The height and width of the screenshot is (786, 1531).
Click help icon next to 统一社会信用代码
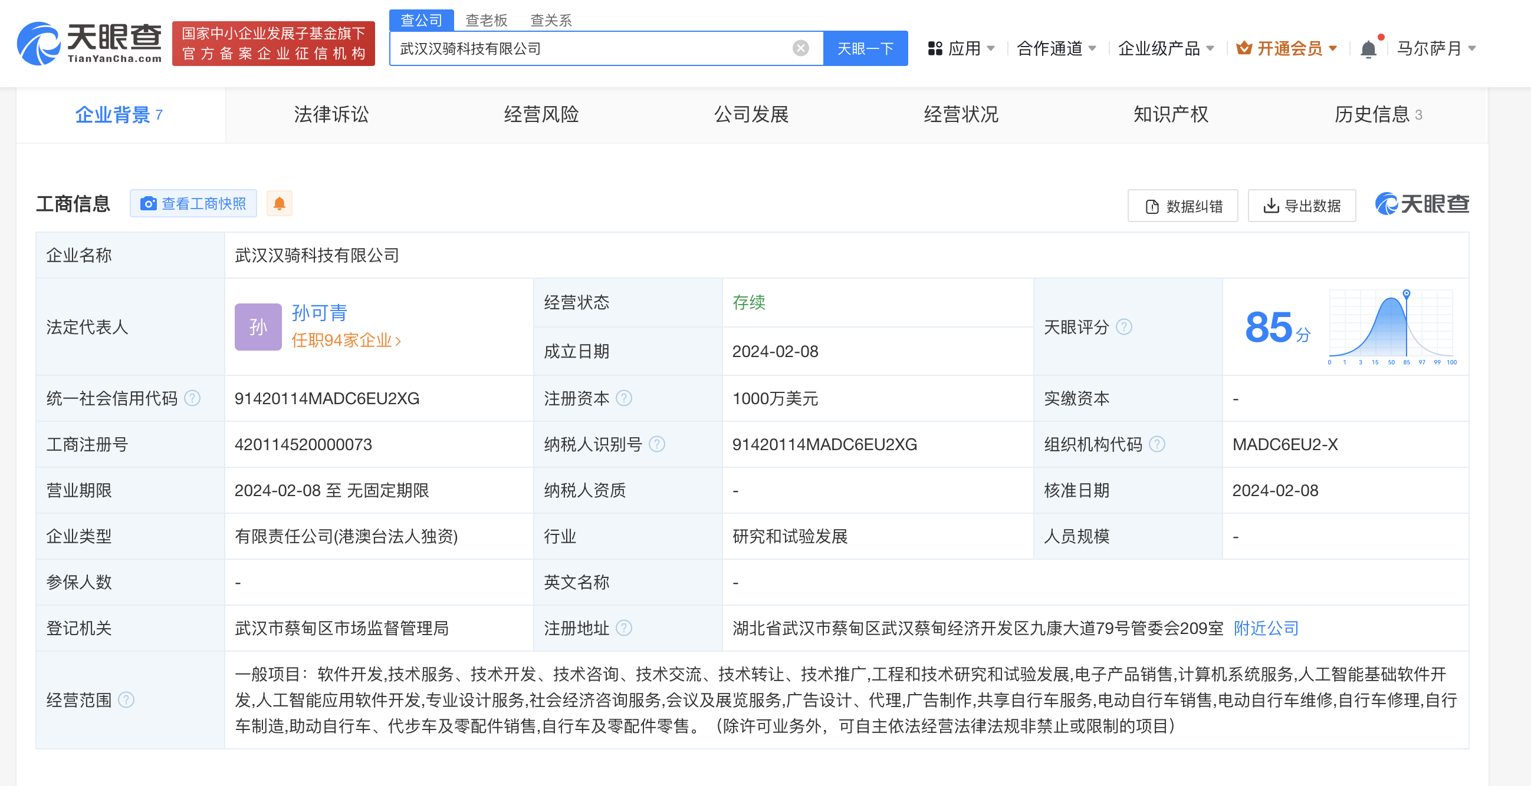click(192, 398)
